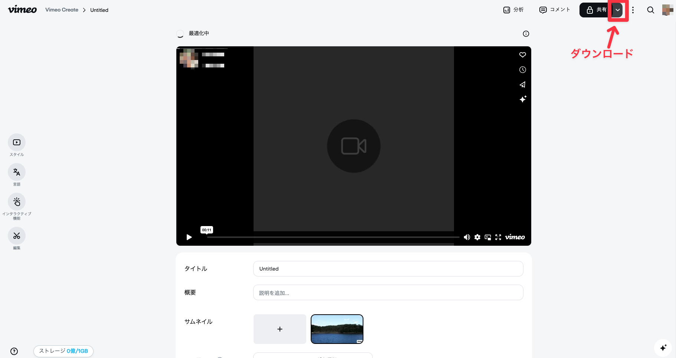Add video to Watch Later clock icon

523,70
